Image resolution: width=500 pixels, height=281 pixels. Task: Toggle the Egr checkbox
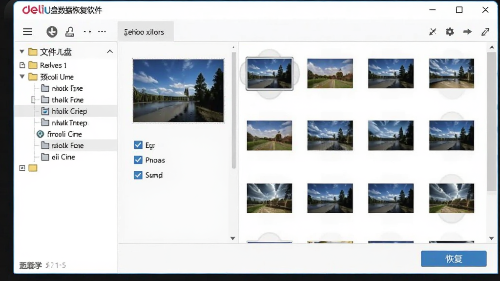tap(138, 145)
